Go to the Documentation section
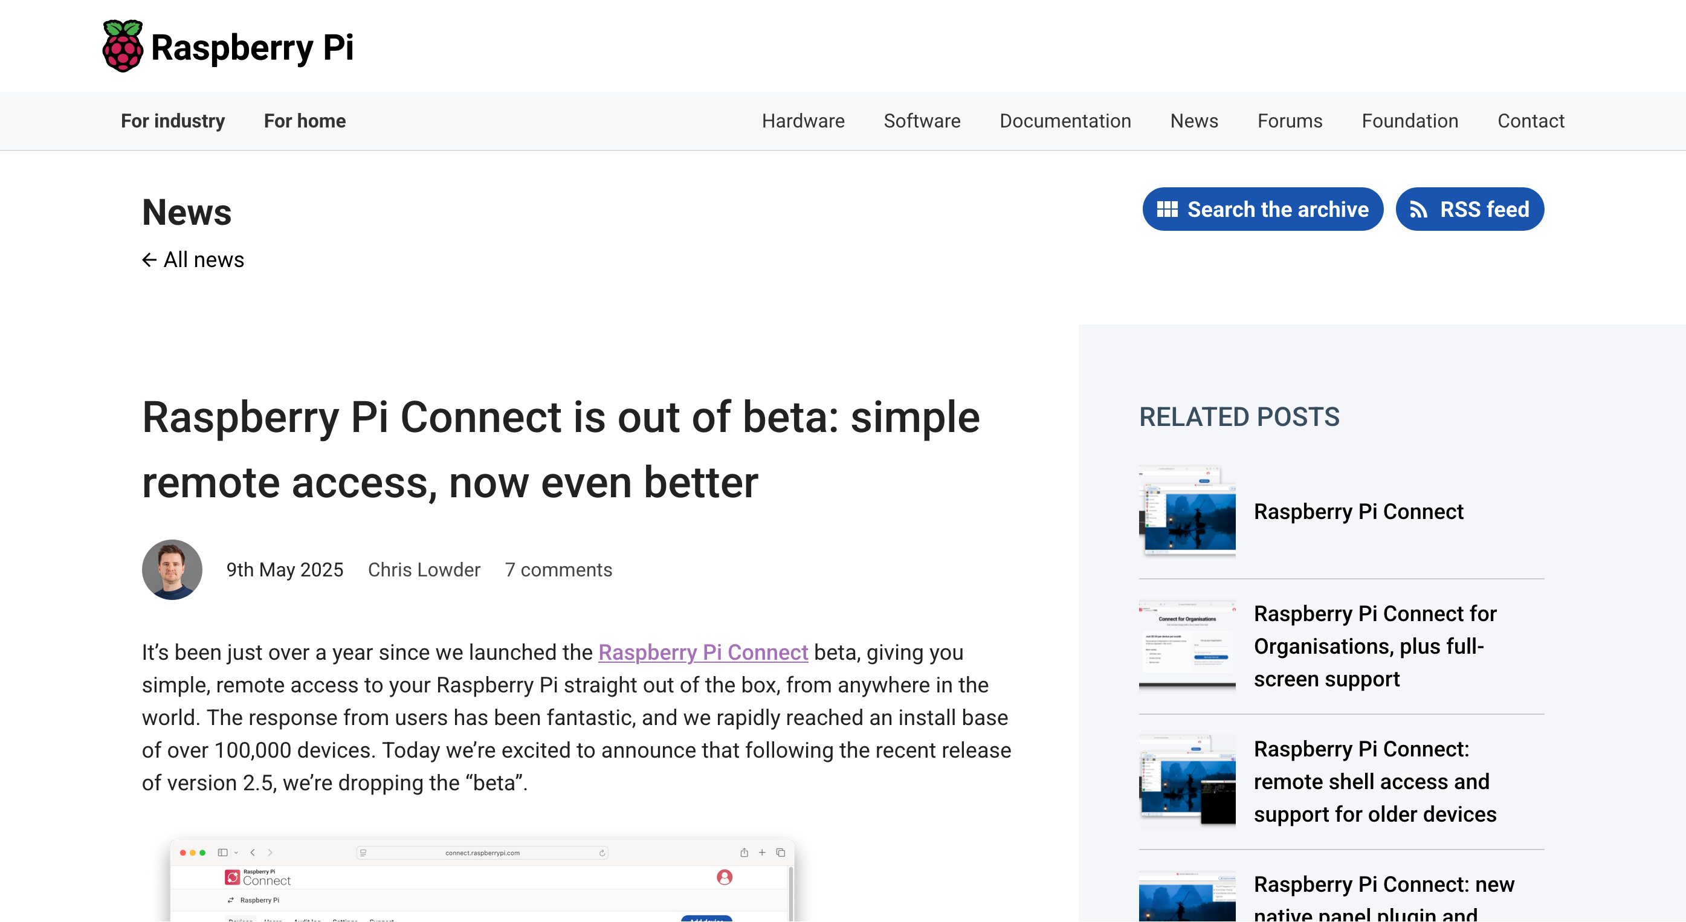1686x922 pixels. click(1065, 121)
